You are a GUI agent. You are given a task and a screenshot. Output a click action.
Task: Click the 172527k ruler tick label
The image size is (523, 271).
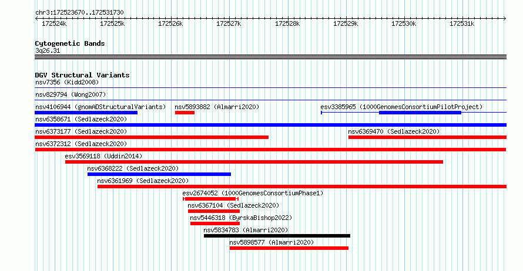[229, 23]
